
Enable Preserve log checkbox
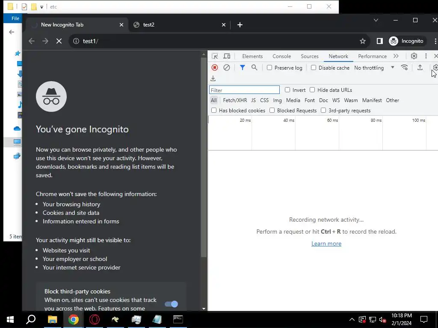(x=269, y=67)
